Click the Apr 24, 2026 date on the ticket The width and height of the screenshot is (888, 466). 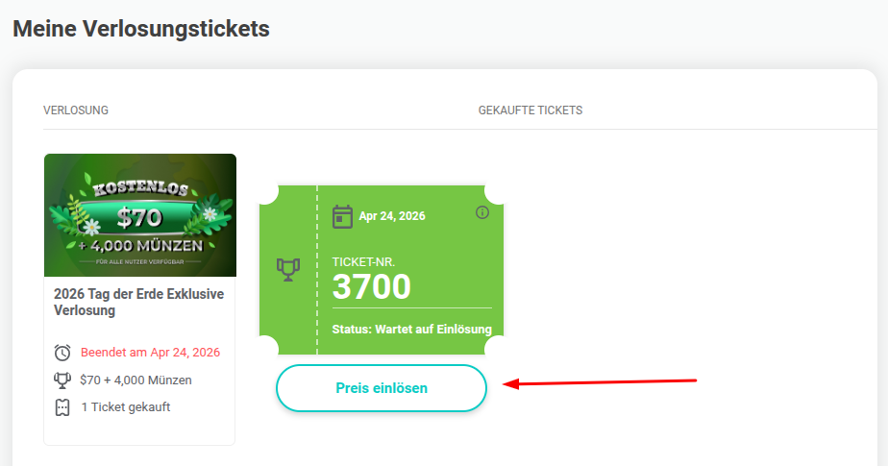click(x=392, y=216)
